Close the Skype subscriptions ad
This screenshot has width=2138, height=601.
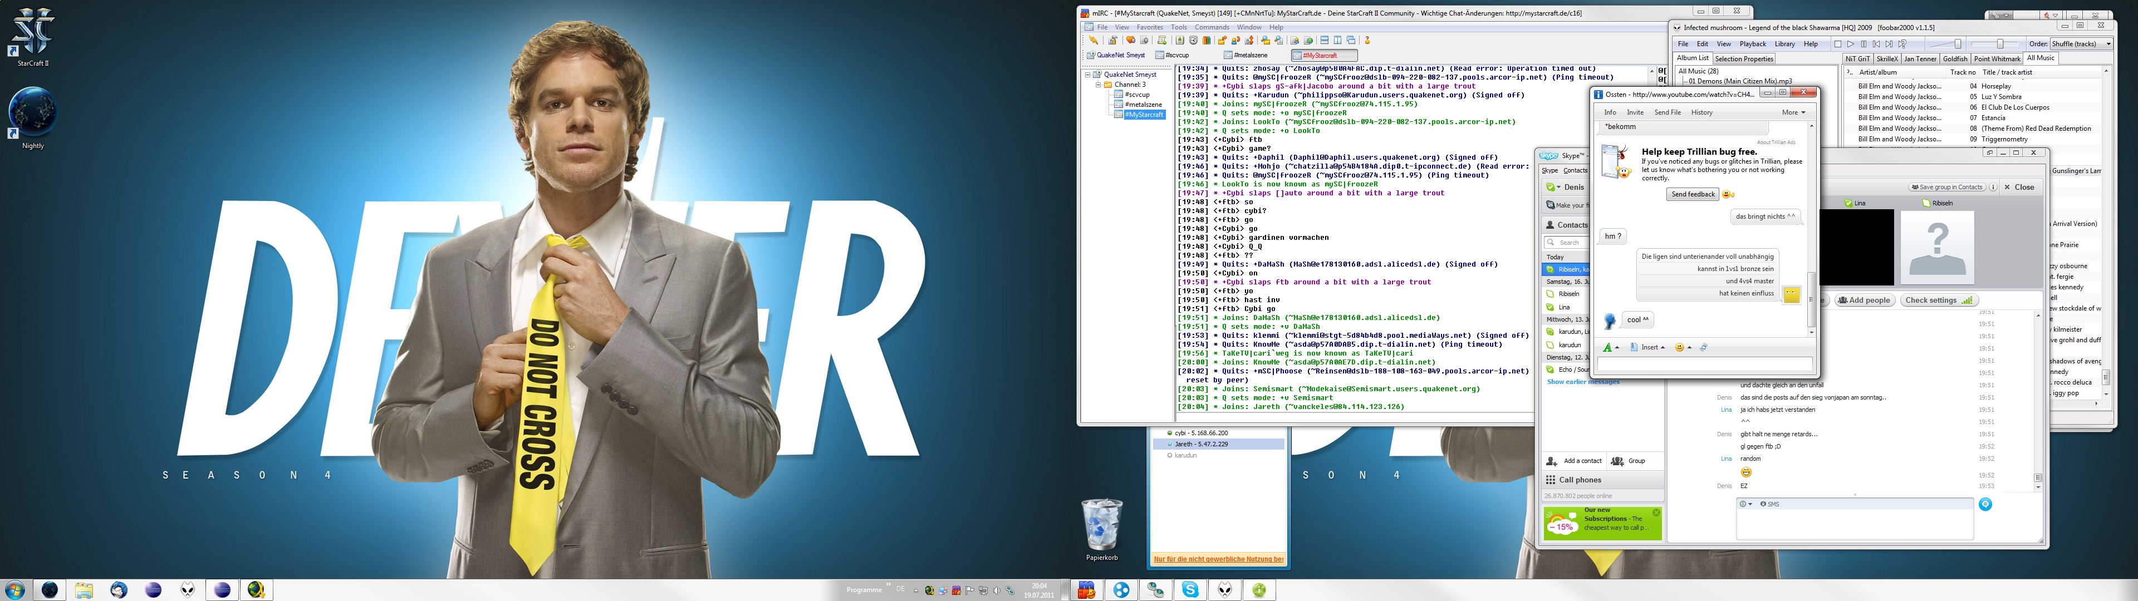[x=1656, y=513]
